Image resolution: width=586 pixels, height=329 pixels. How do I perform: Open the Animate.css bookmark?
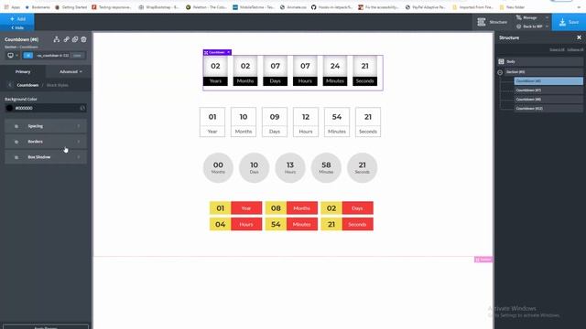pyautogui.click(x=293, y=7)
